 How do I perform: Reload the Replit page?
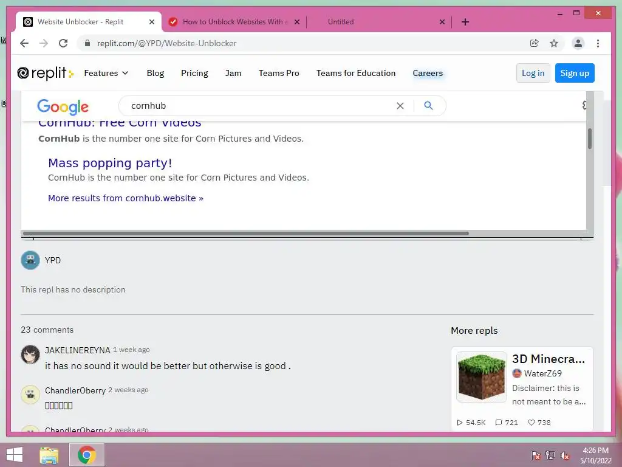click(x=63, y=43)
